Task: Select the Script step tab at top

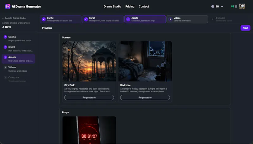Action: click(103, 19)
